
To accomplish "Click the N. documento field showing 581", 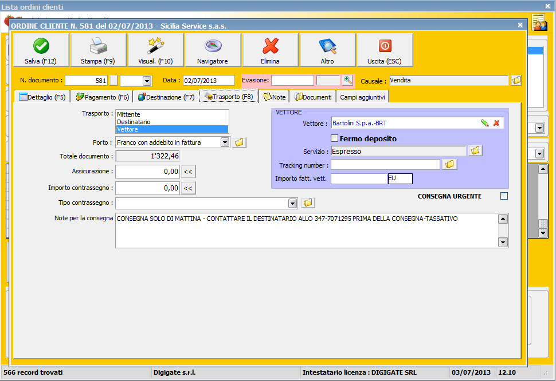I will (86, 80).
